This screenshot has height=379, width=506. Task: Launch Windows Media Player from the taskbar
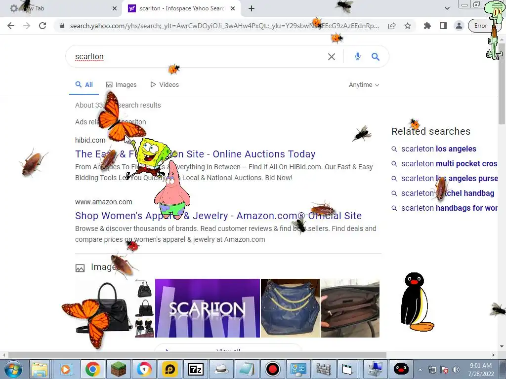[66, 369]
